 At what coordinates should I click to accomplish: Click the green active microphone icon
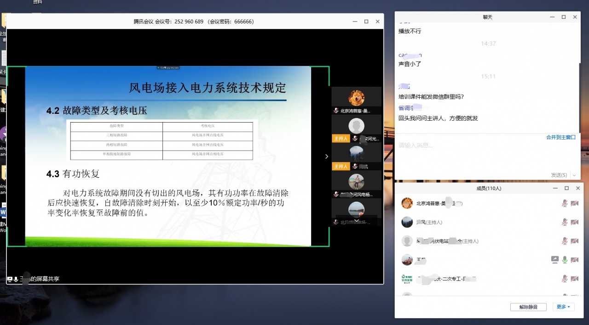[x=565, y=260]
